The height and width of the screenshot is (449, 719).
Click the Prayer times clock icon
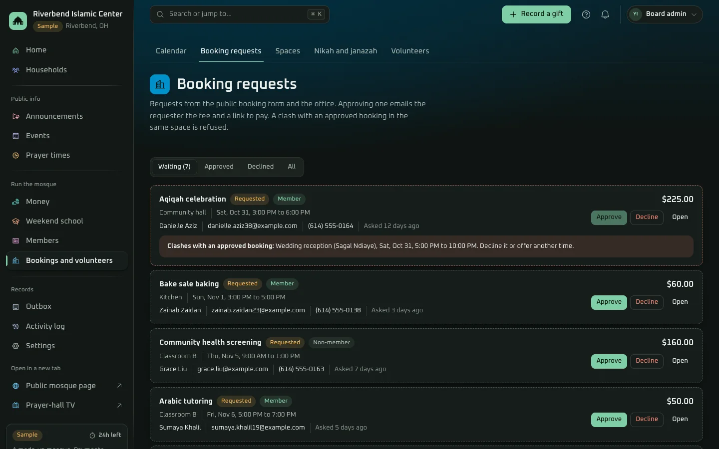(15, 156)
